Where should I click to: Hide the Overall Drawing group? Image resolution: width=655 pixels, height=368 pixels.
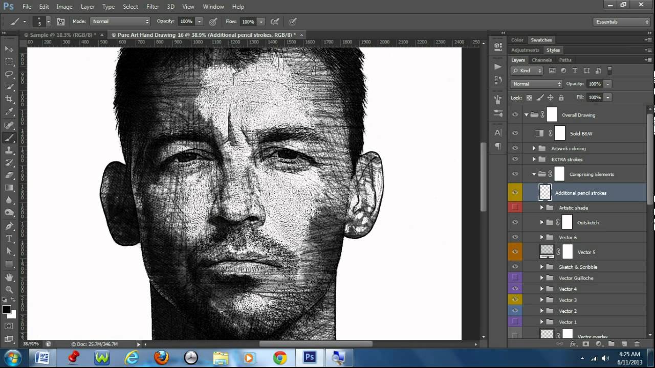pos(515,115)
